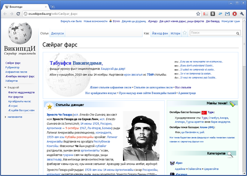Open the Рубрикатор sidebar link
The height and width of the screenshot is (176, 247).
(12, 67)
